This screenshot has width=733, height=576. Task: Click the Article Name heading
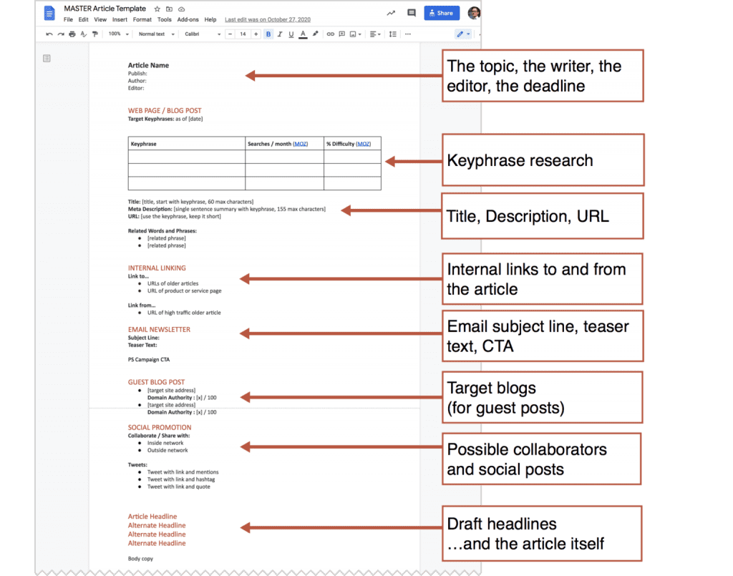coord(148,65)
